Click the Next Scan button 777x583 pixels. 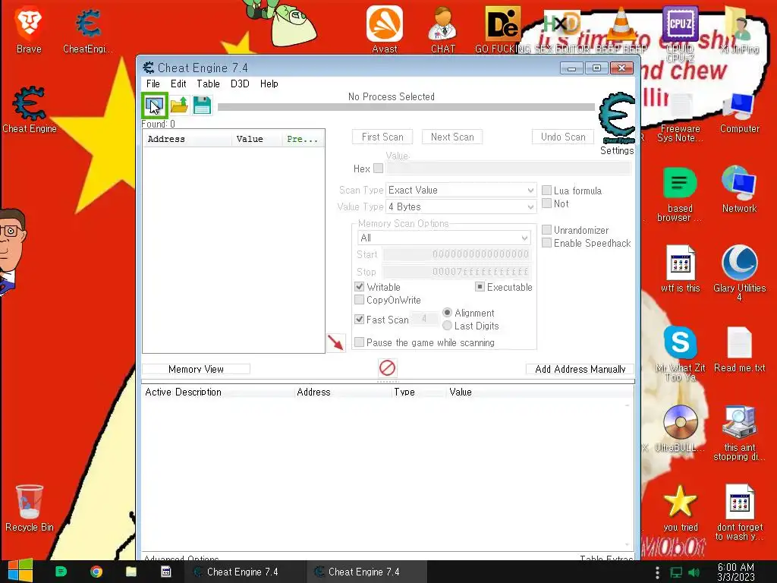452,137
